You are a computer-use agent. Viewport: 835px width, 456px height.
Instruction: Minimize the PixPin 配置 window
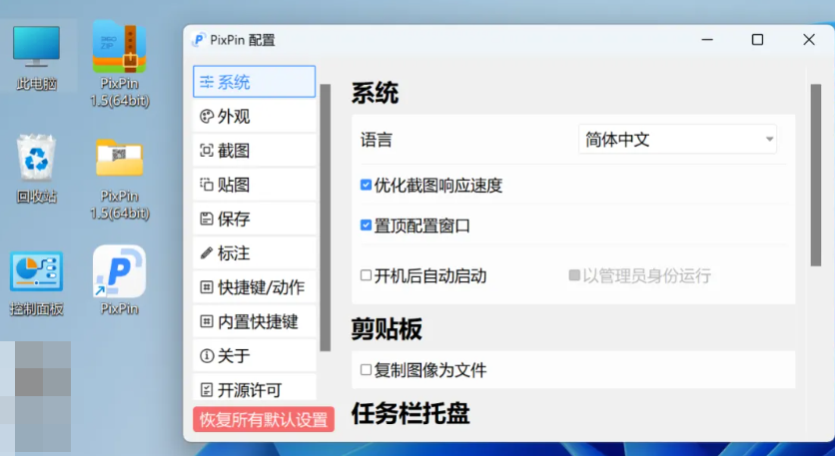pyautogui.click(x=707, y=40)
